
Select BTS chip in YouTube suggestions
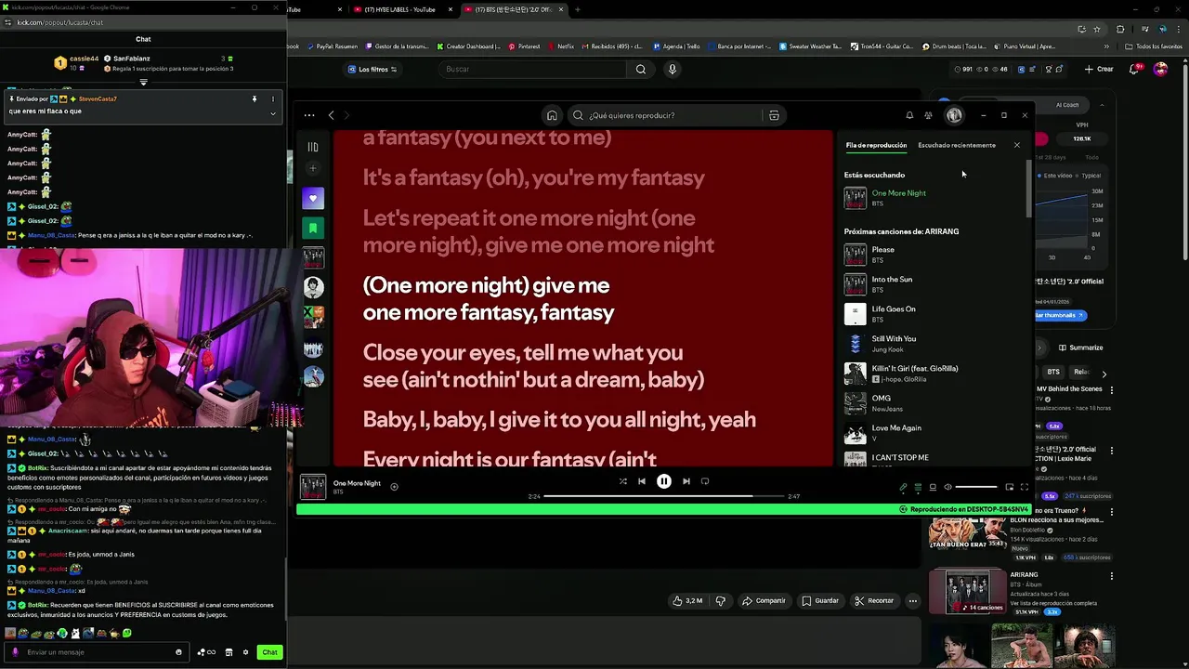(1053, 372)
